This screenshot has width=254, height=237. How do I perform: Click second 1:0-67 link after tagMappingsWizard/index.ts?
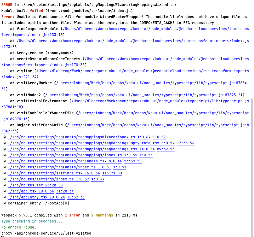[x=159, y=137]
